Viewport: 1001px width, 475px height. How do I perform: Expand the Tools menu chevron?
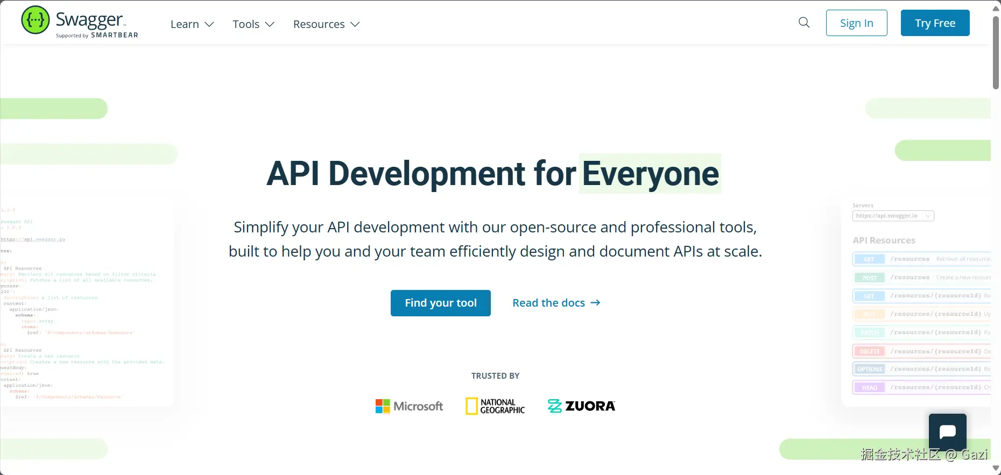tap(270, 25)
